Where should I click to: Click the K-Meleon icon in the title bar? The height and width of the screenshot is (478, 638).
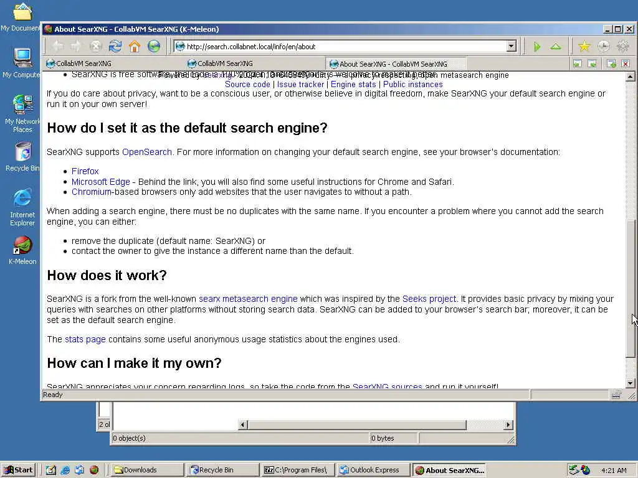click(48, 29)
